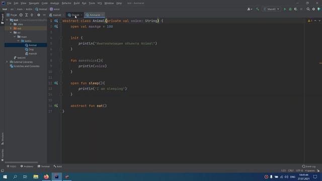Select opened file locate target icon in Project panel
The height and width of the screenshot is (181, 322).
point(21,15)
